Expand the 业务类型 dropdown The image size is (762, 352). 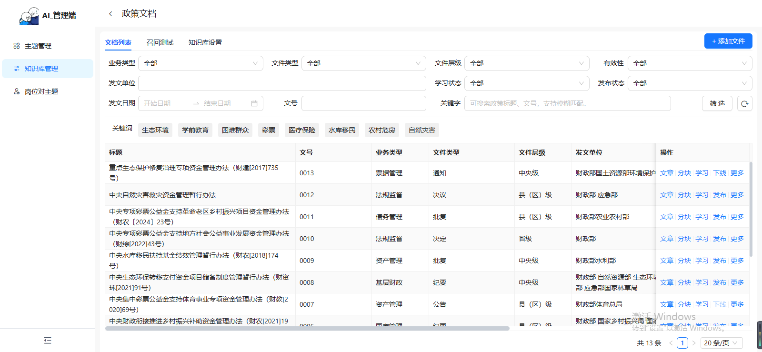[x=201, y=63]
